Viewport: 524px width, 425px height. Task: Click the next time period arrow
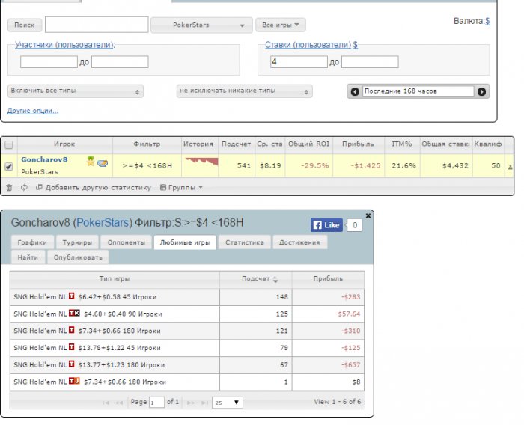point(482,91)
